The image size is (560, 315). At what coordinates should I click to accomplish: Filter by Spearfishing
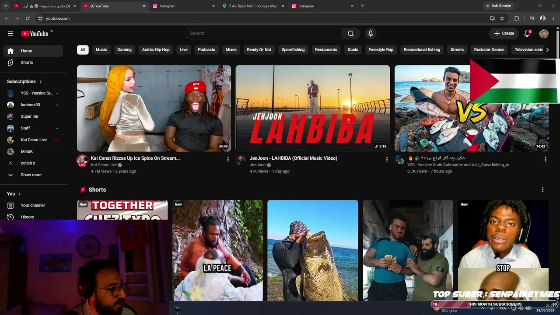coord(293,50)
